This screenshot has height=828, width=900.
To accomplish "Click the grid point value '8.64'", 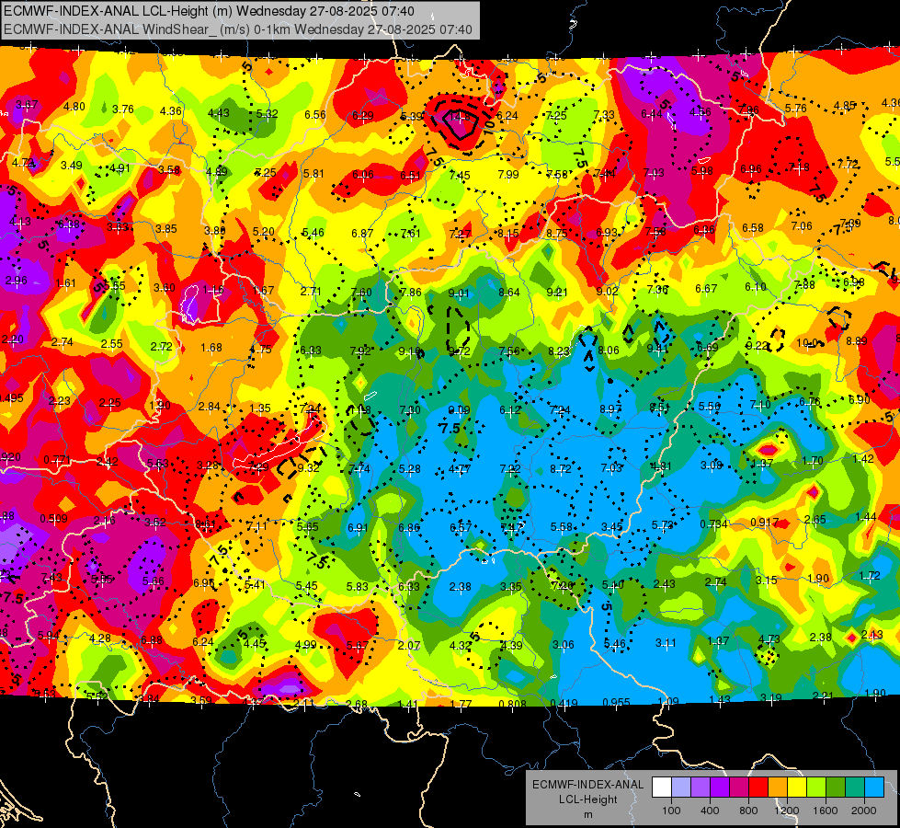I will (508, 293).
